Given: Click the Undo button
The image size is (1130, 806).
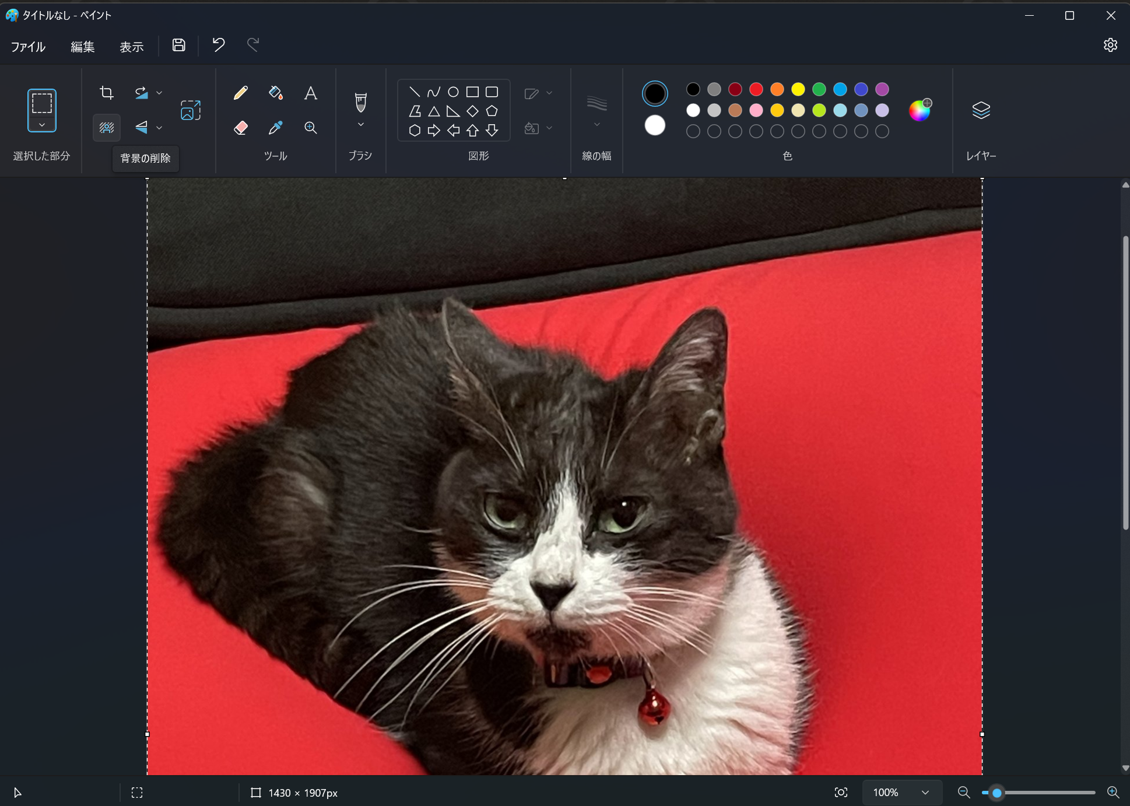Looking at the screenshot, I should tap(218, 45).
